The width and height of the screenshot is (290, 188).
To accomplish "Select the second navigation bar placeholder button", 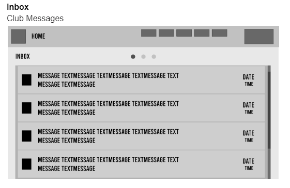I will (166, 33).
